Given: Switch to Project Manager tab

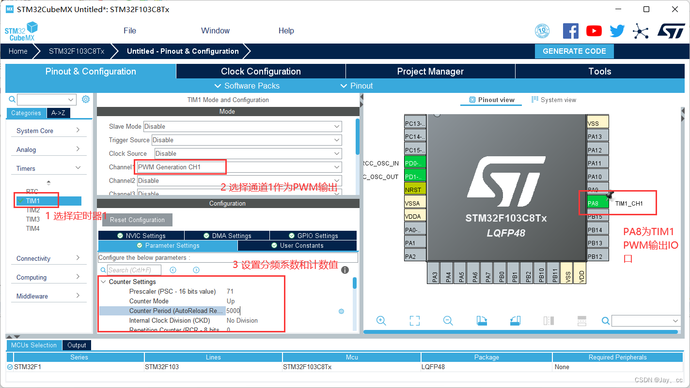Looking at the screenshot, I should tap(430, 71).
